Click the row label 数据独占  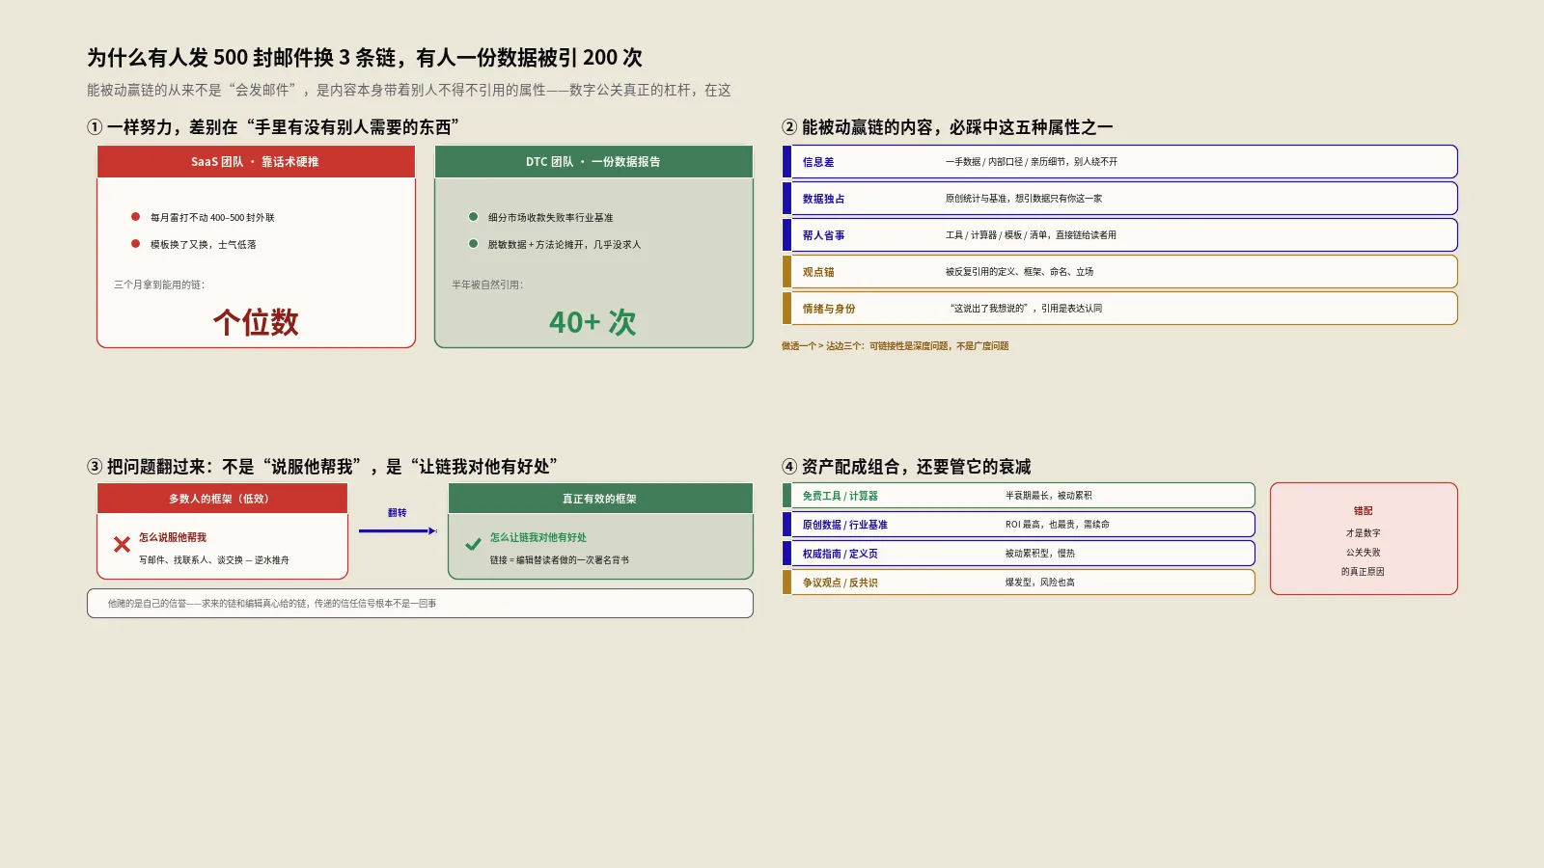[x=824, y=199]
